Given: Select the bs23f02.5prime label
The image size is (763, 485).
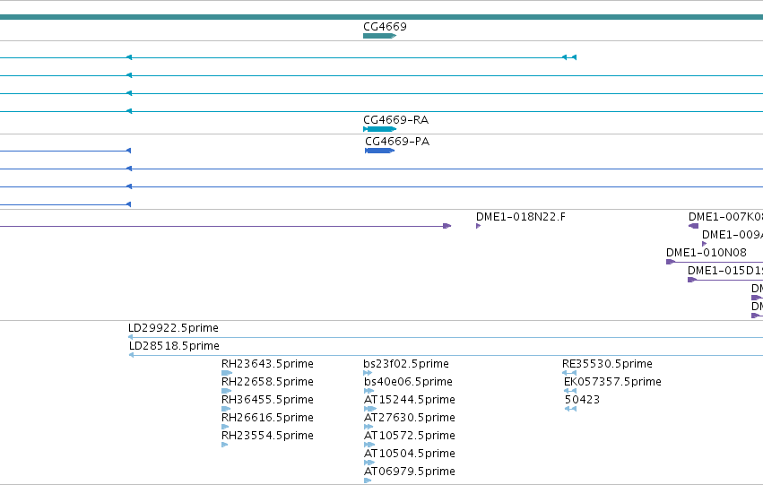Looking at the screenshot, I should pos(406,364).
